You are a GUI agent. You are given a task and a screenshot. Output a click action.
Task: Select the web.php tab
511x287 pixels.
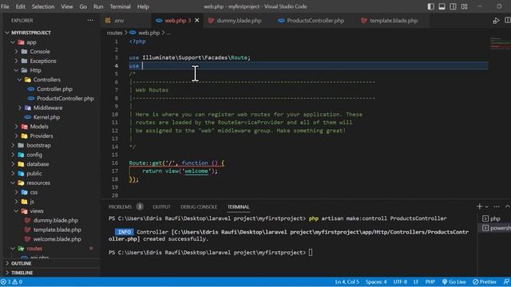(x=175, y=21)
